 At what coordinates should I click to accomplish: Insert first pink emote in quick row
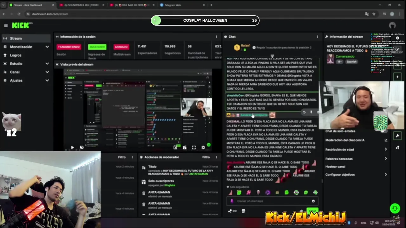point(230,192)
